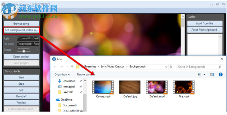The image size is (227, 115).
Task: Select the Colors.mp4 video file
Action: tap(103, 89)
